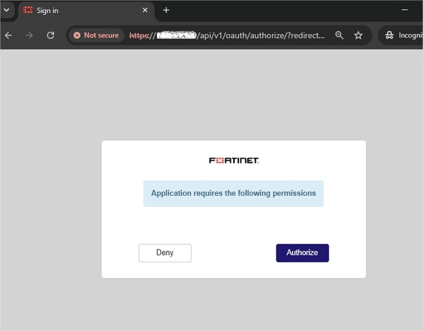Click the browser forward arrow
The width and height of the screenshot is (423, 331).
pyautogui.click(x=29, y=36)
